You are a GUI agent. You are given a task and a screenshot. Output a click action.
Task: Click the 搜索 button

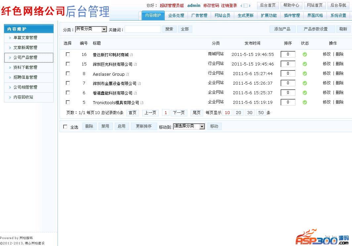[x=169, y=29]
